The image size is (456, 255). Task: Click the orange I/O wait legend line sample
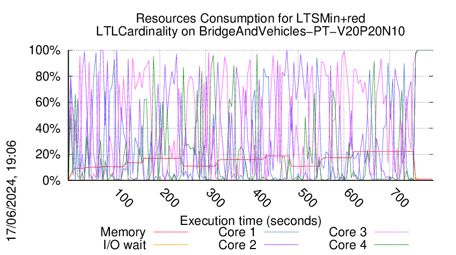tap(171, 245)
